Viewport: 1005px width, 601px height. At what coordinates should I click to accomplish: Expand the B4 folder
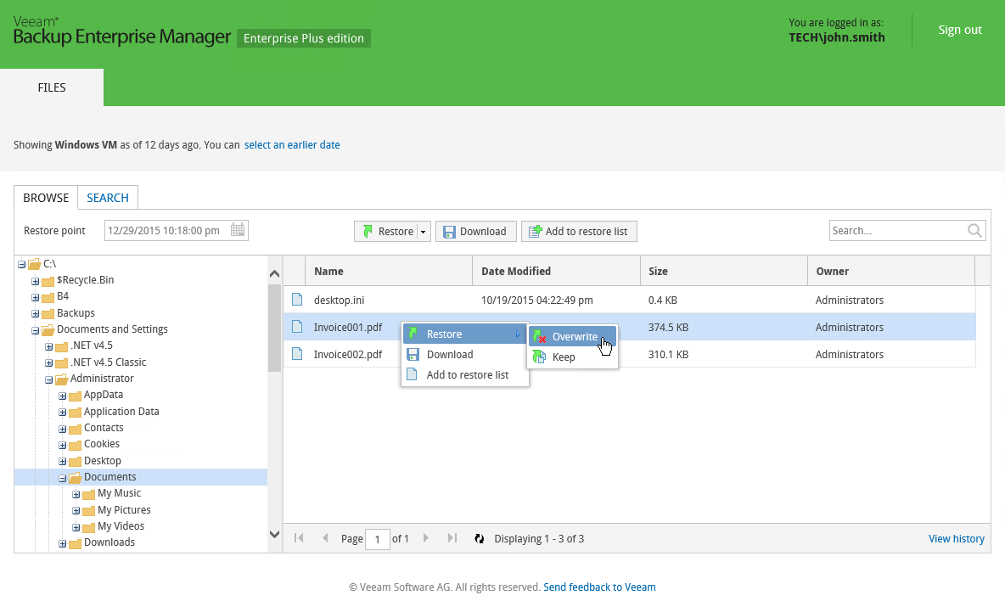tap(36, 297)
